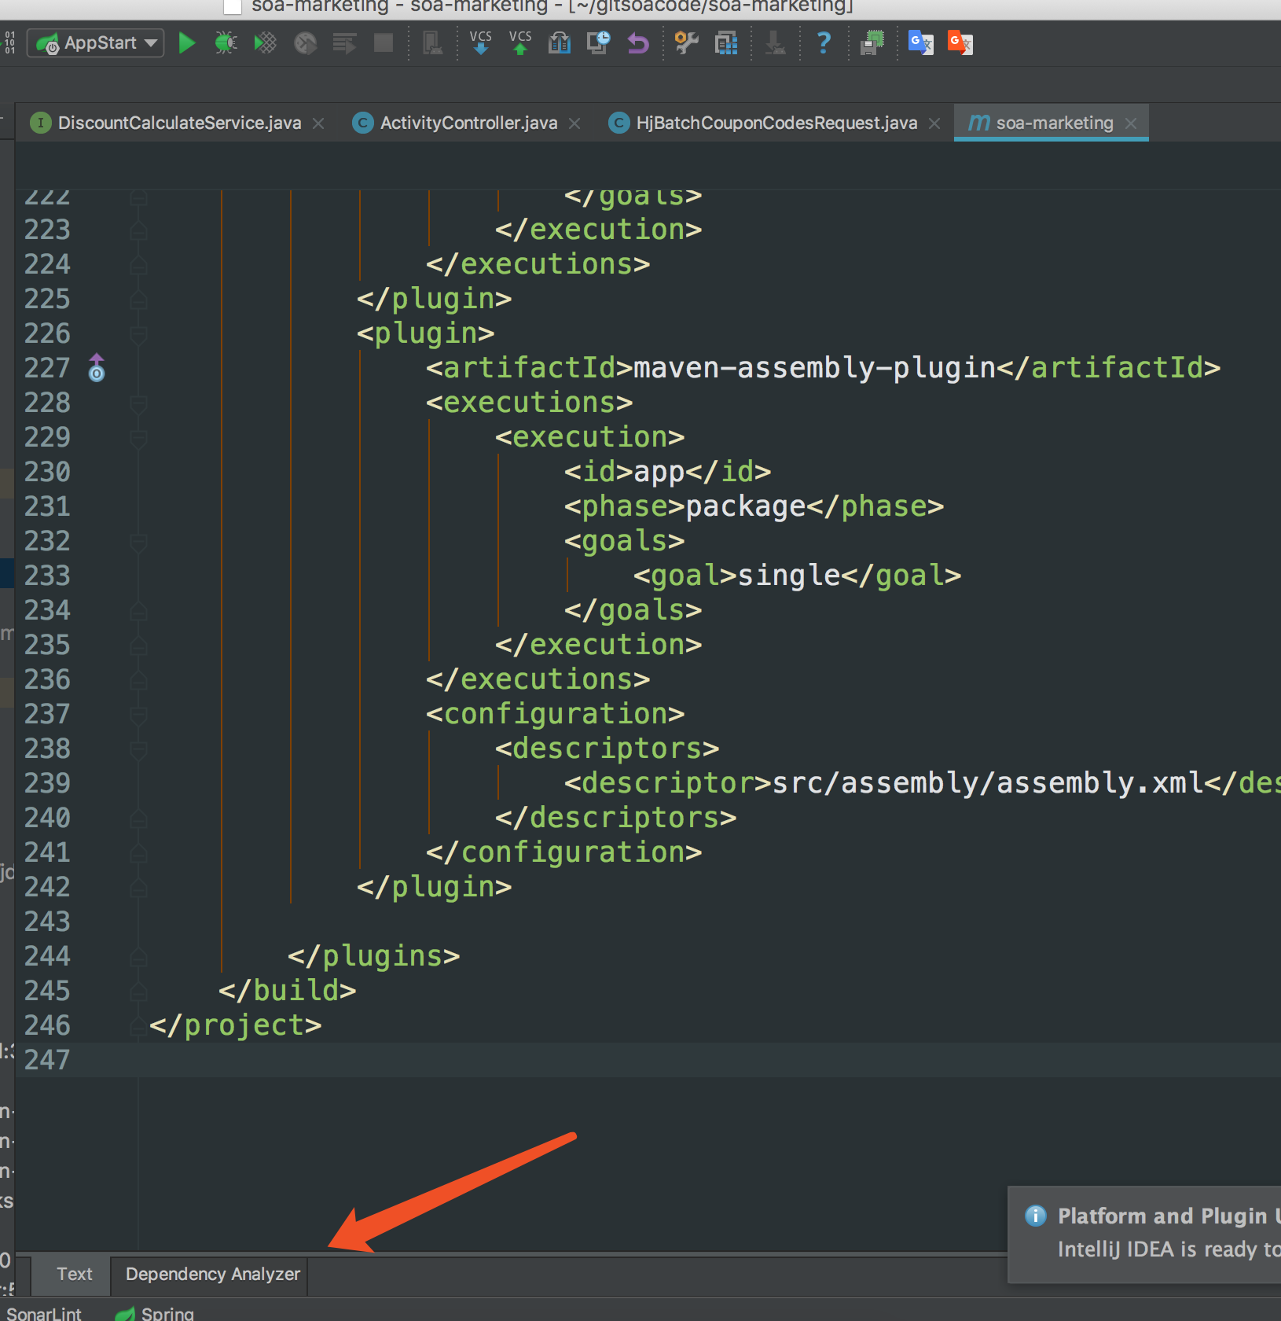Show VCS history clock icon
This screenshot has height=1321, width=1281.
coord(599,42)
